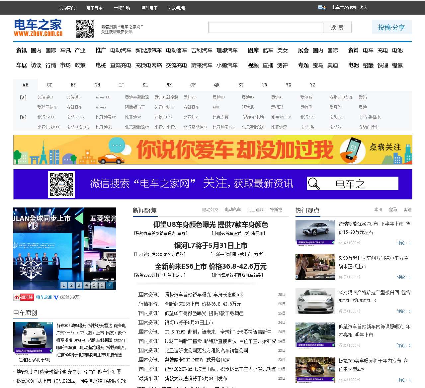Open the 特斯拉 news filter link

[276, 209]
